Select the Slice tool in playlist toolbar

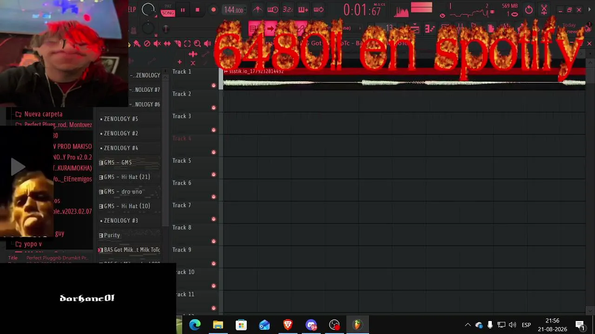[178, 44]
